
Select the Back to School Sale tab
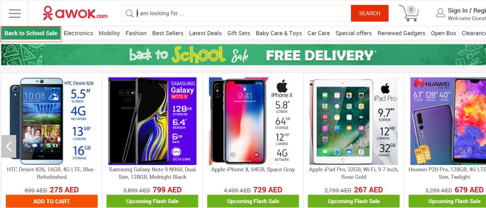(x=31, y=33)
